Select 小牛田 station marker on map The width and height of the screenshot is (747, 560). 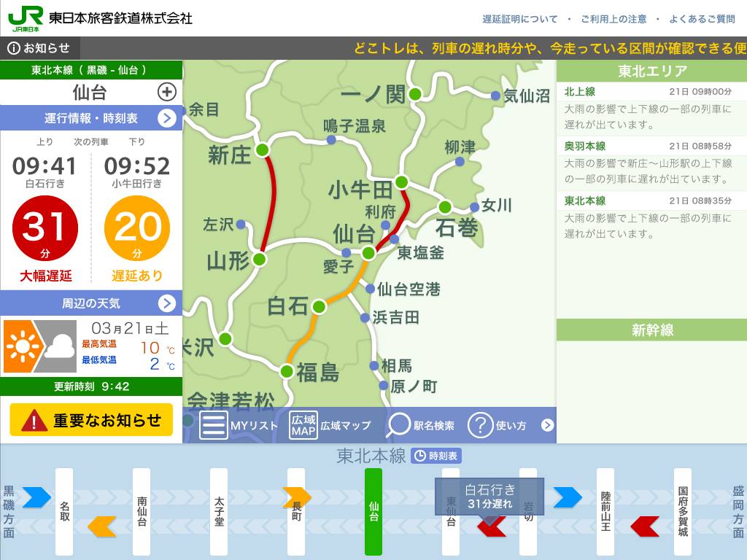tap(402, 182)
